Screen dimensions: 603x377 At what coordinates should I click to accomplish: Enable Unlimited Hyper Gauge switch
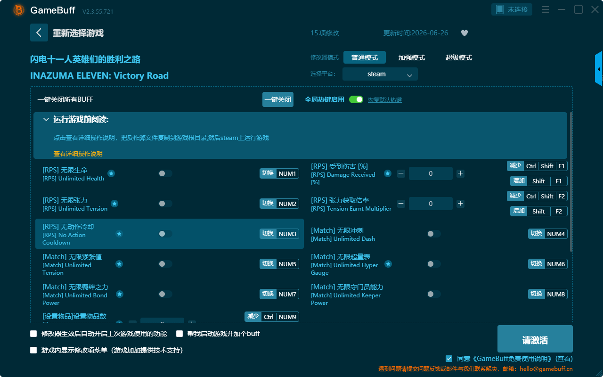pyautogui.click(x=433, y=264)
